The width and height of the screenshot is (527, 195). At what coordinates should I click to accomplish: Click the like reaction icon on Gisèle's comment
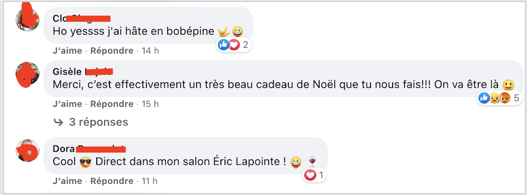(484, 98)
